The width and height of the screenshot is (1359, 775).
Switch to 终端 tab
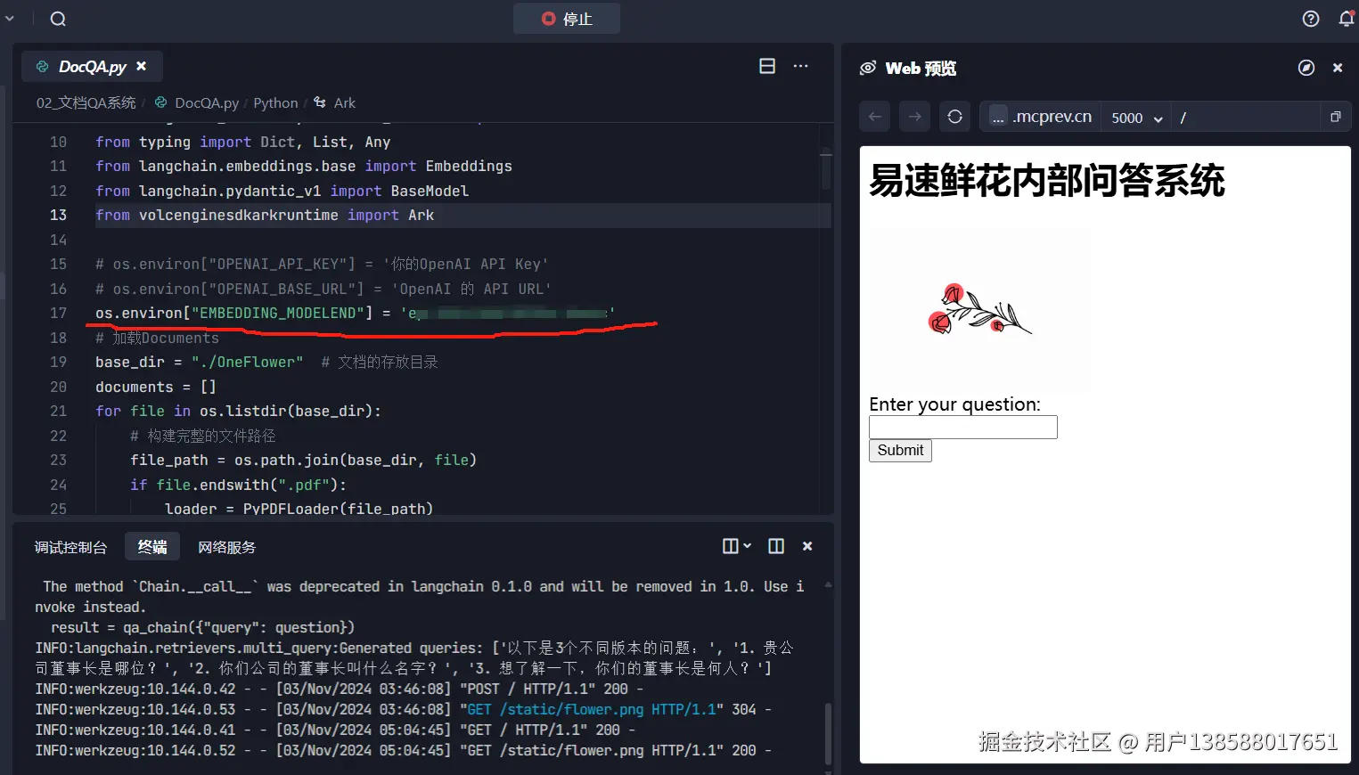[x=152, y=546]
